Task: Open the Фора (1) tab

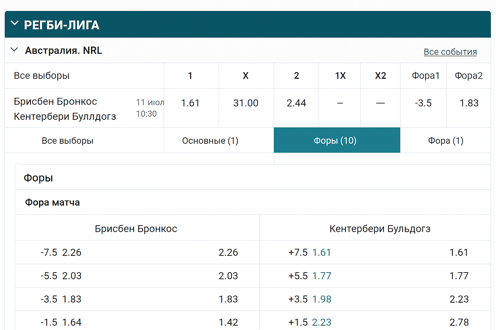Action: [x=445, y=141]
